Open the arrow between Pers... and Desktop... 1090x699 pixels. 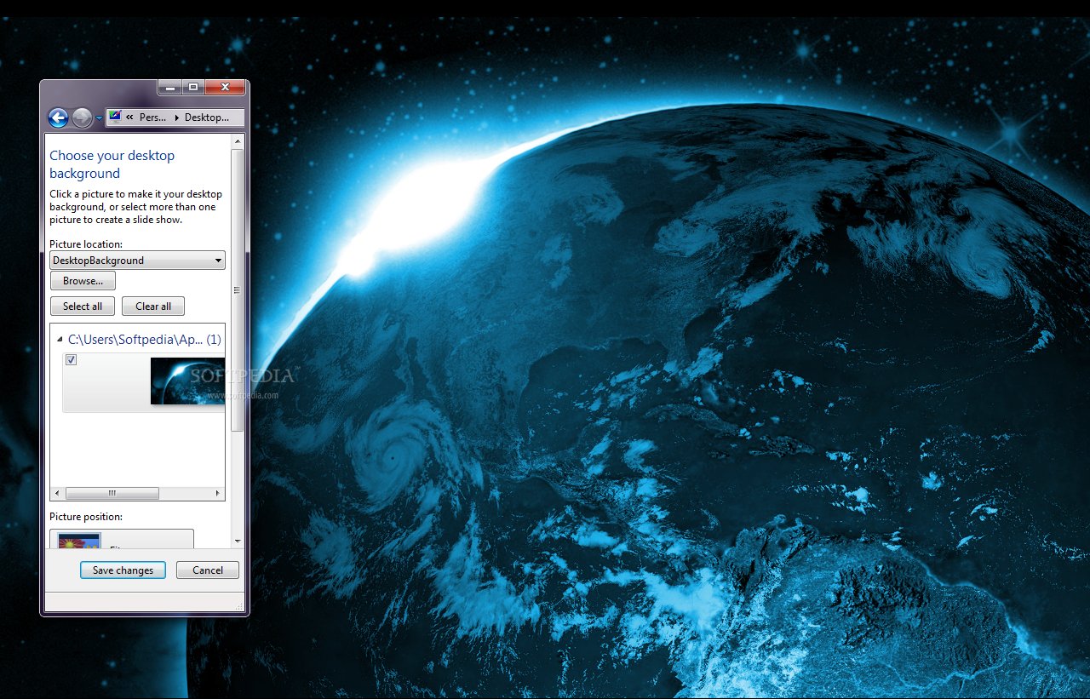176,117
